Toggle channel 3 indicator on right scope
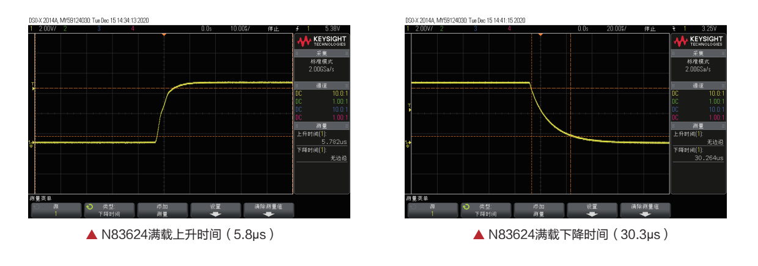 tap(475, 29)
